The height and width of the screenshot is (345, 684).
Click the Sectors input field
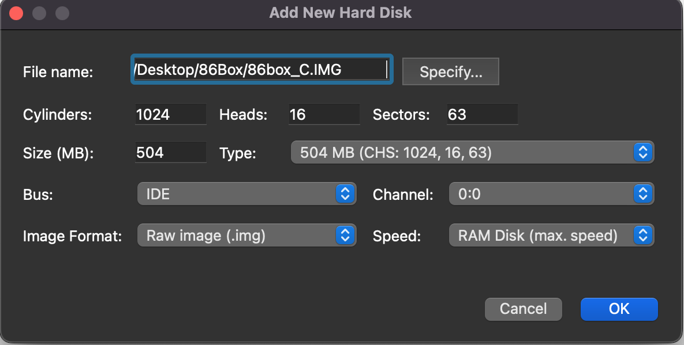(x=482, y=115)
